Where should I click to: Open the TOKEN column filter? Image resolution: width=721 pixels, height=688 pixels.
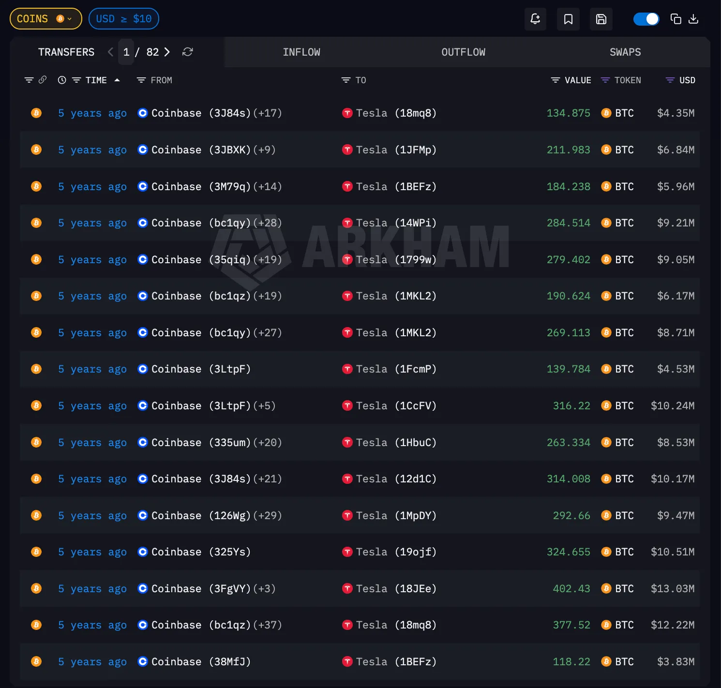click(605, 80)
